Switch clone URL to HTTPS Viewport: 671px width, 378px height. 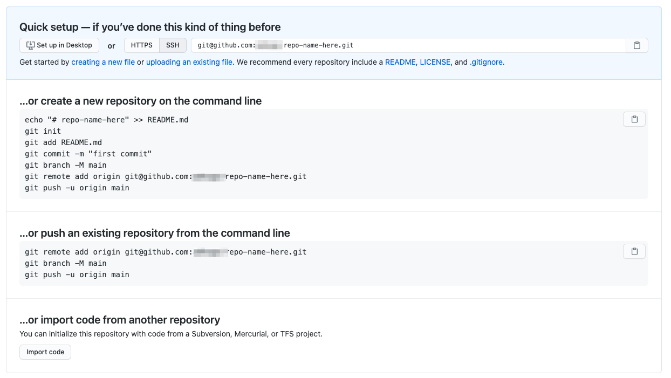click(x=141, y=45)
